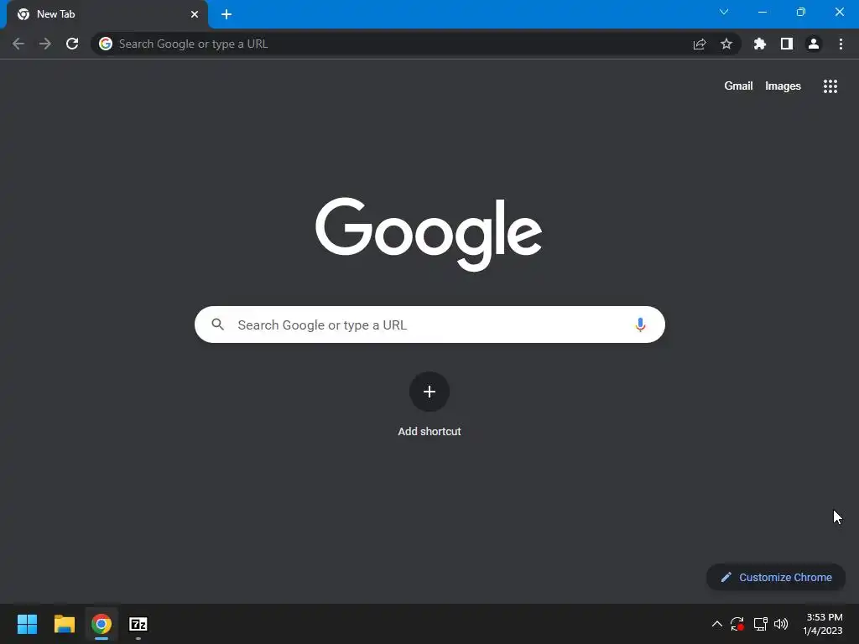This screenshot has width=859, height=644.
Task: Start voice search with the microphone icon
Action: point(640,325)
